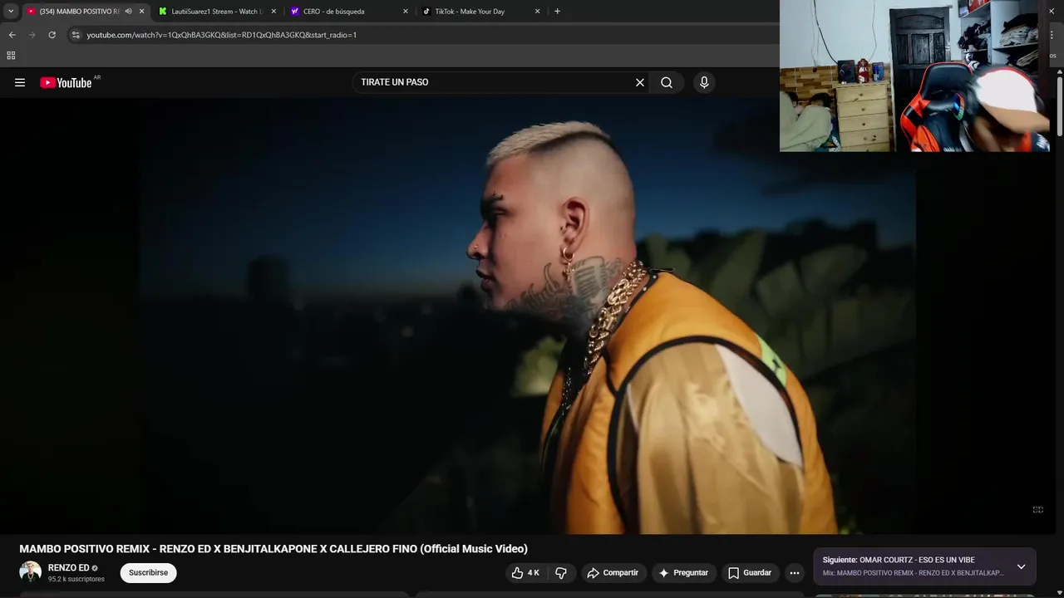Open the RENZO ED channel name link
The image size is (1064, 598).
tap(68, 568)
